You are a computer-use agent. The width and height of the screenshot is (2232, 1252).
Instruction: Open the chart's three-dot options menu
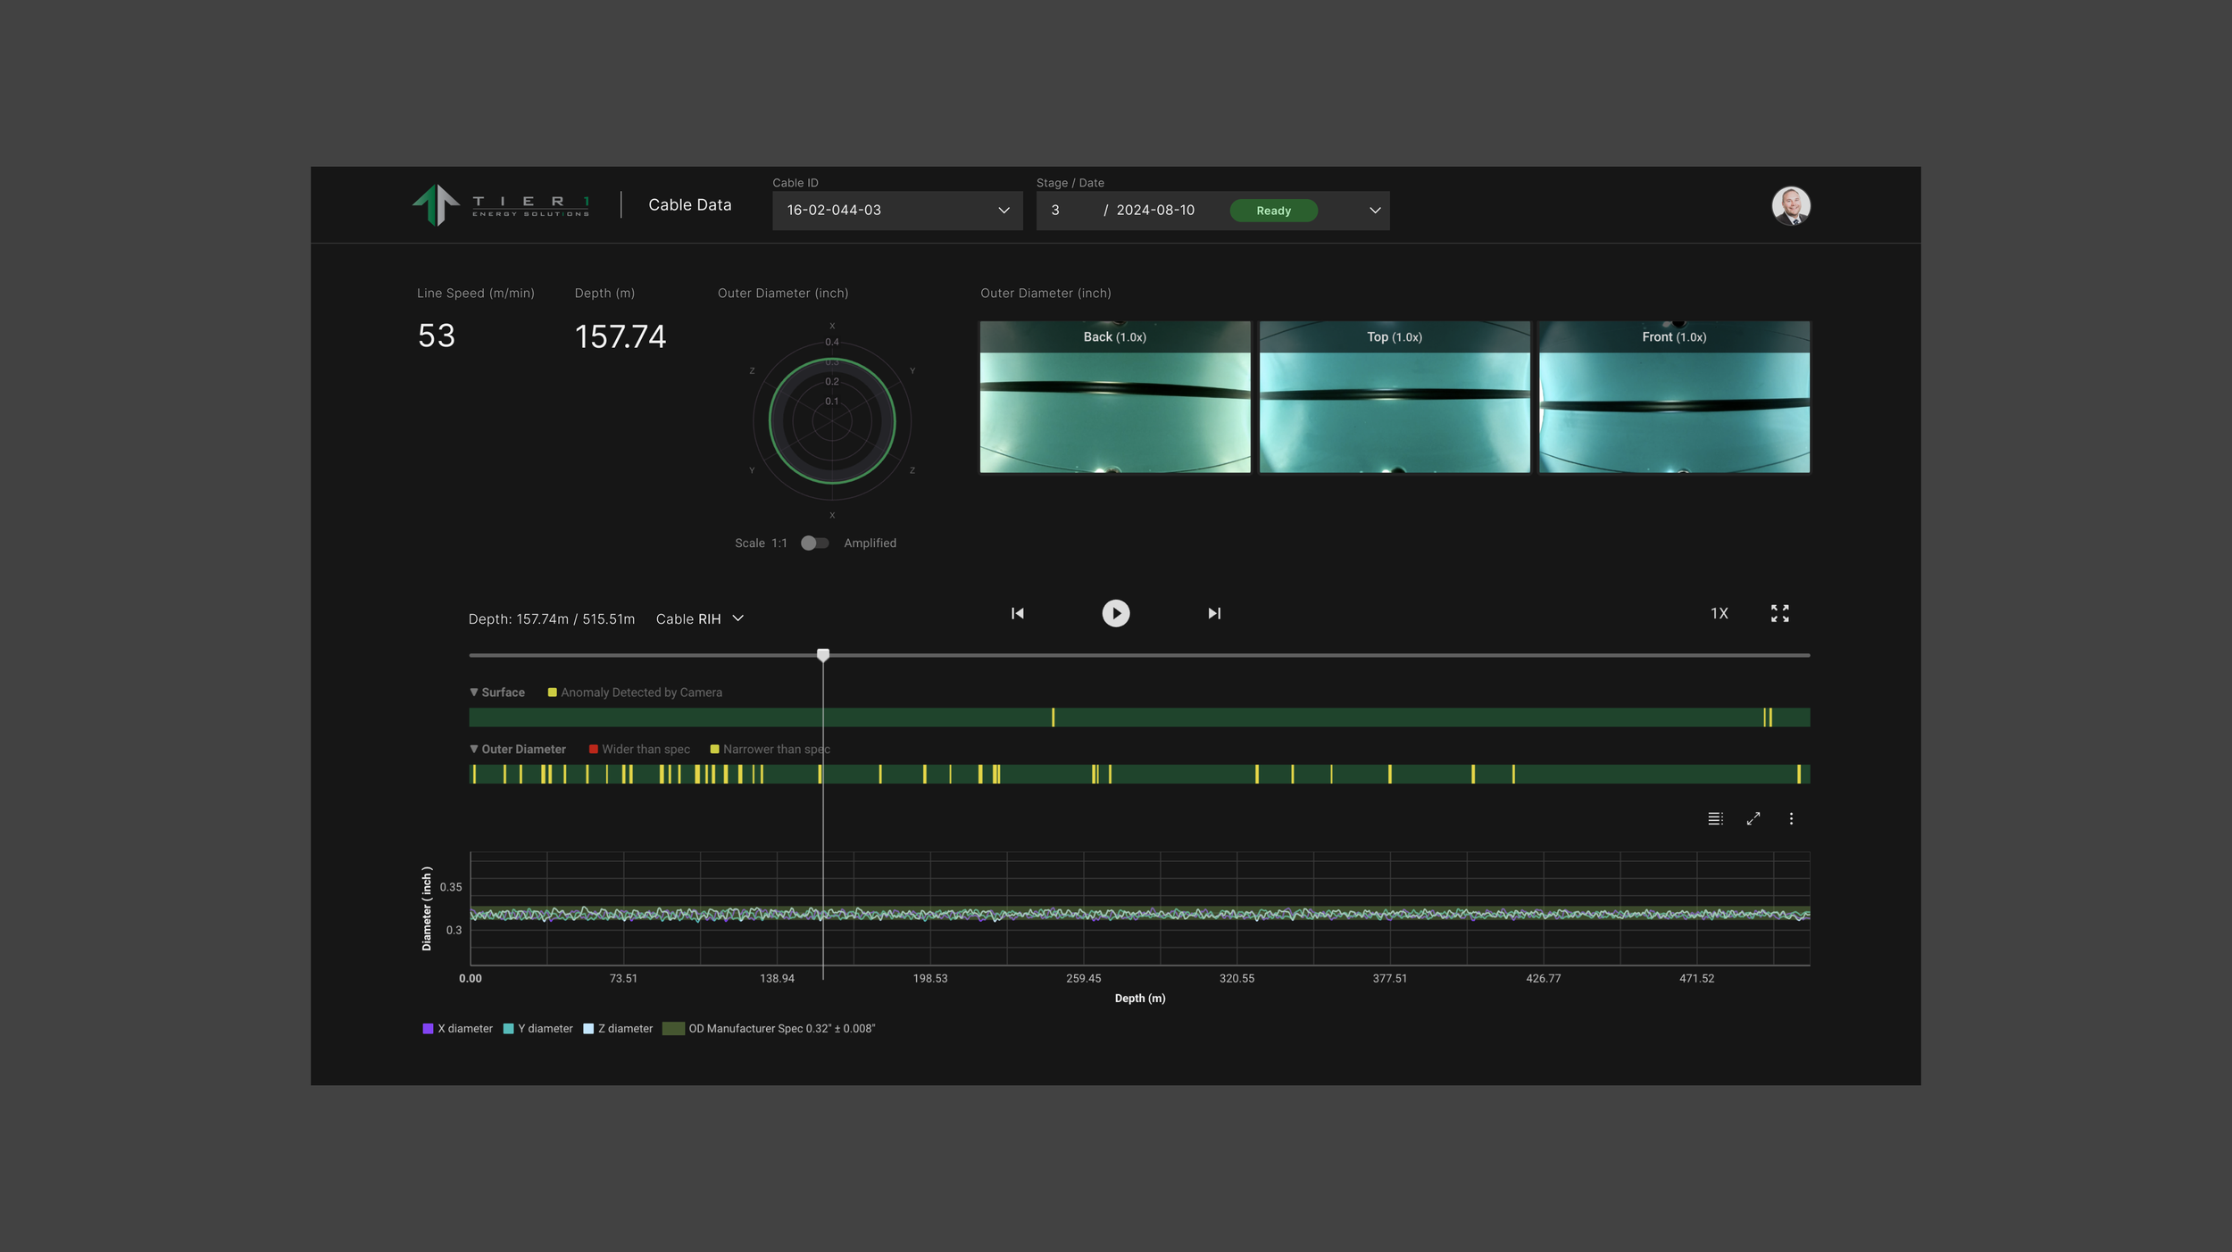[1791, 818]
